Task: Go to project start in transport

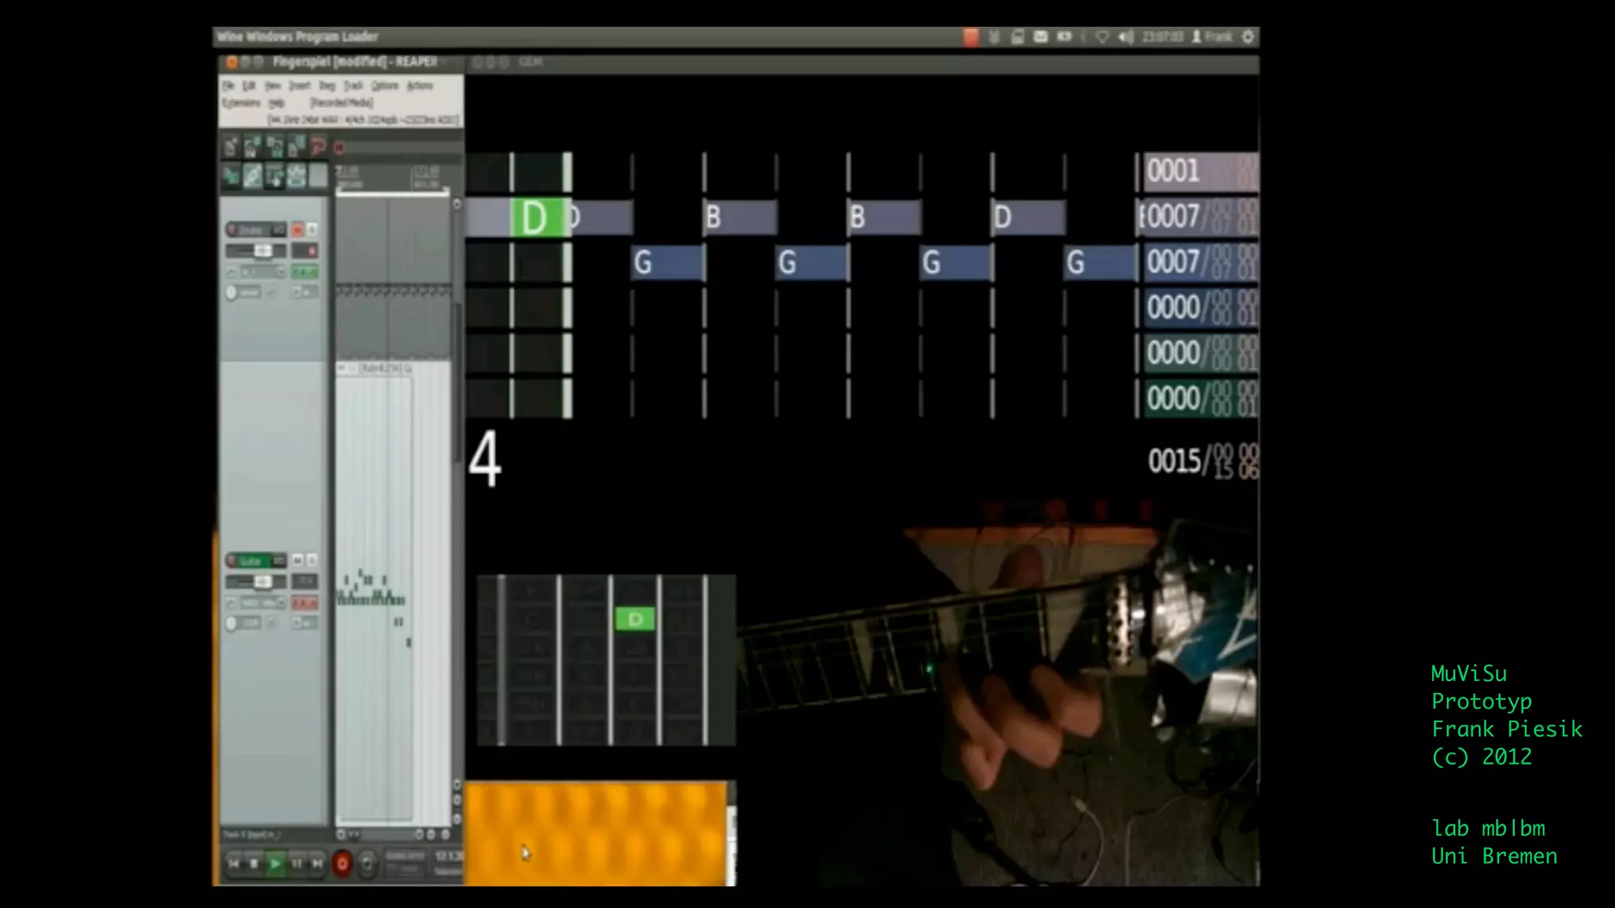Action: coord(233,864)
